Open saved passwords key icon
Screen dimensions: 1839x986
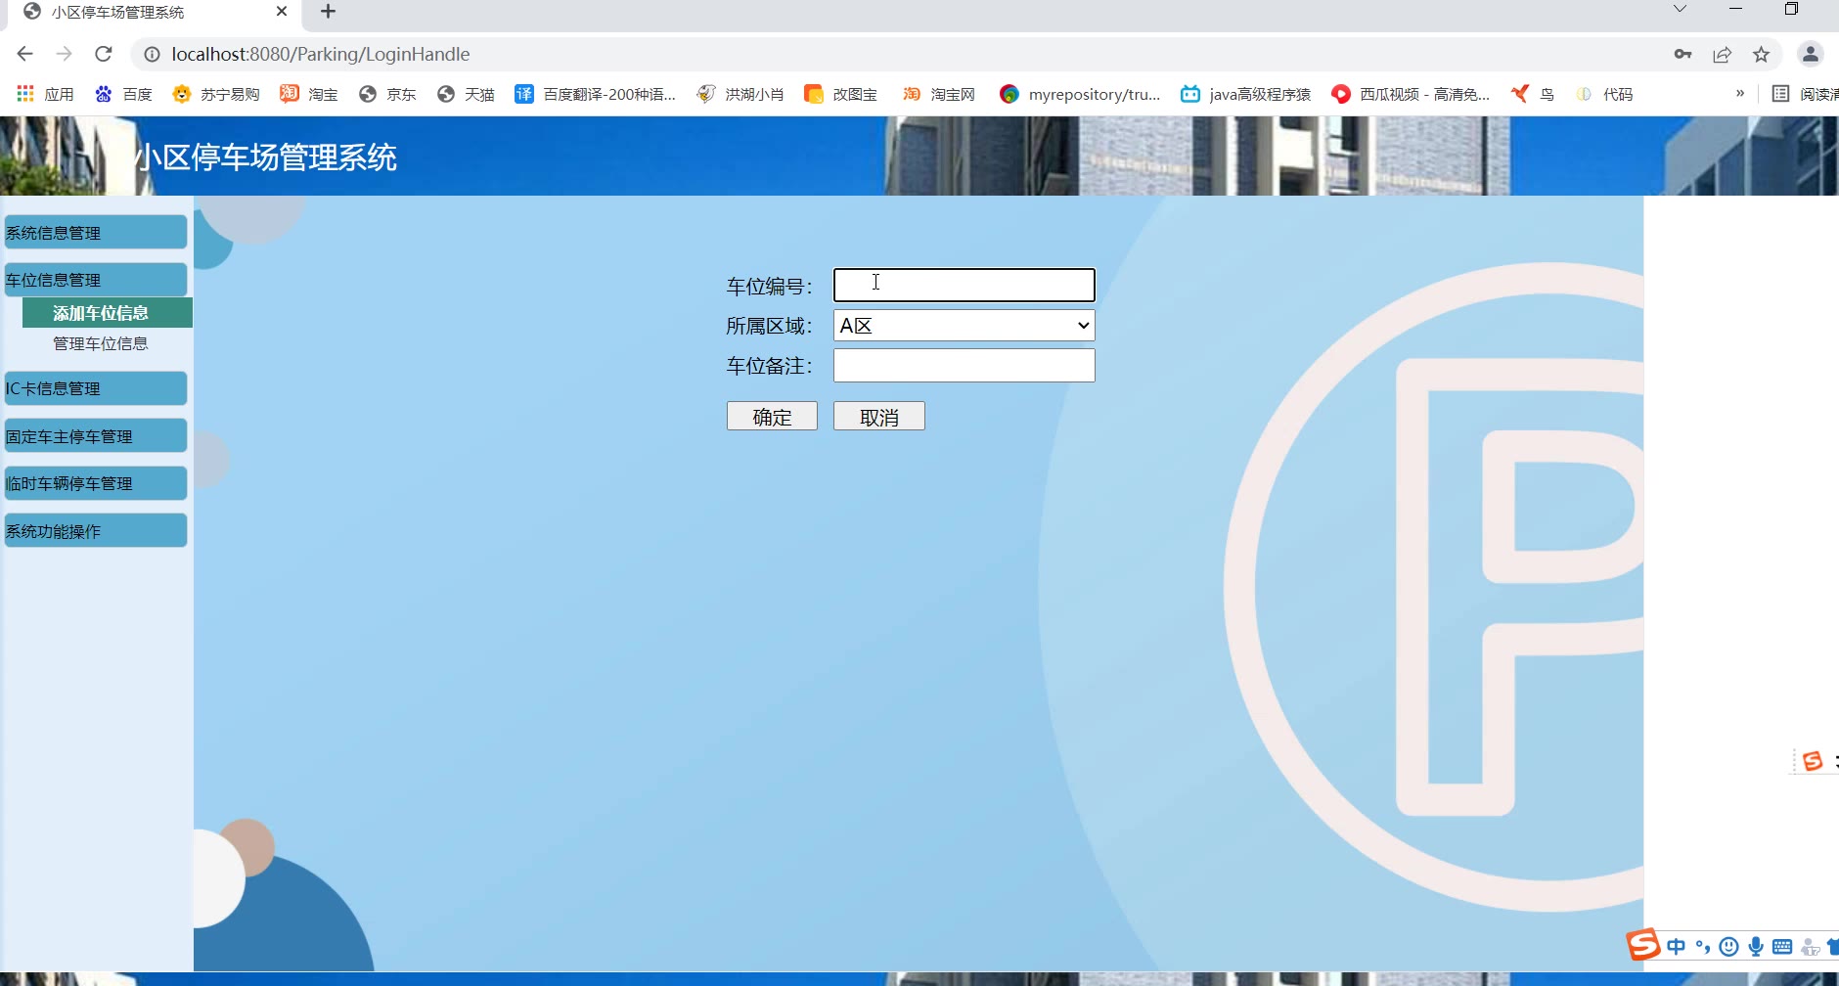(1682, 54)
